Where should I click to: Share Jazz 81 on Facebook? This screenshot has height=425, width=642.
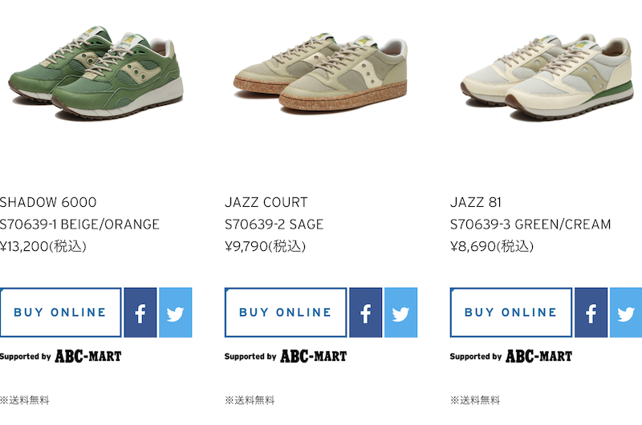tap(591, 313)
